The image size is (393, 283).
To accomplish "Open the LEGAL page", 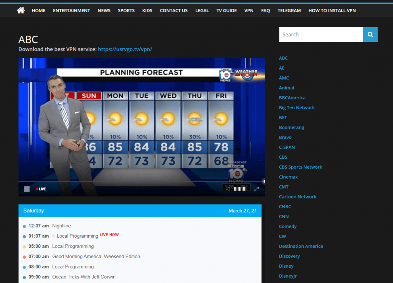I will click(x=202, y=10).
